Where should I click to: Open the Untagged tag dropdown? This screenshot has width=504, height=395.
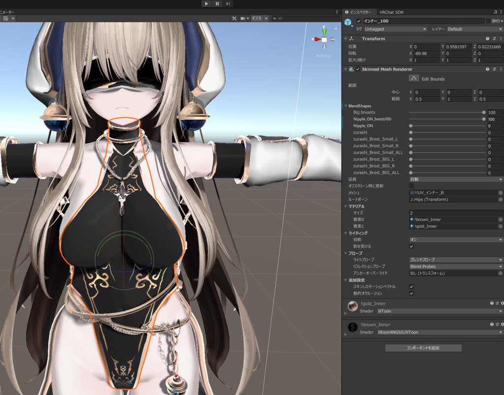click(x=395, y=29)
